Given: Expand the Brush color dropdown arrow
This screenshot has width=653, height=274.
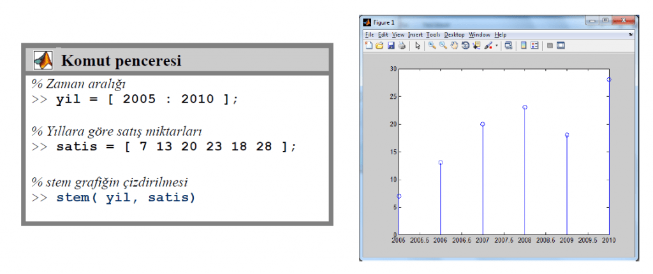Looking at the screenshot, I should (497, 45).
